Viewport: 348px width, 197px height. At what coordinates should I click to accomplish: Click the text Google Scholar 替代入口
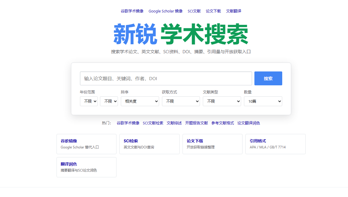[x=80, y=147]
